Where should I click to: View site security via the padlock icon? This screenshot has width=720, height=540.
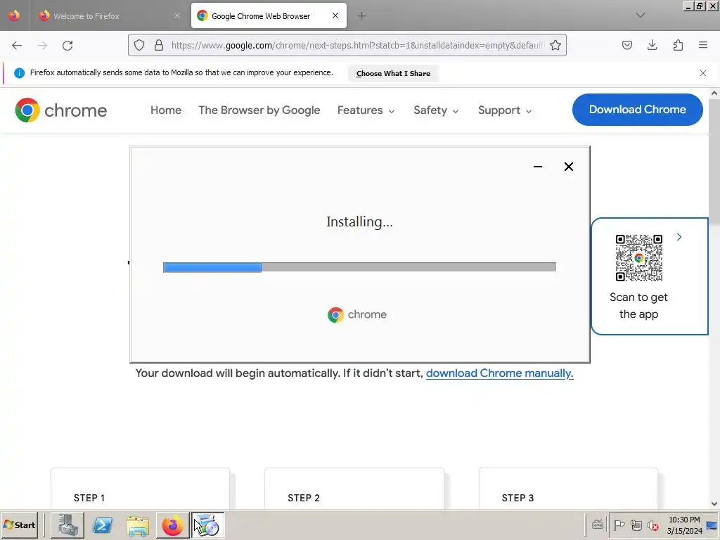click(x=159, y=45)
